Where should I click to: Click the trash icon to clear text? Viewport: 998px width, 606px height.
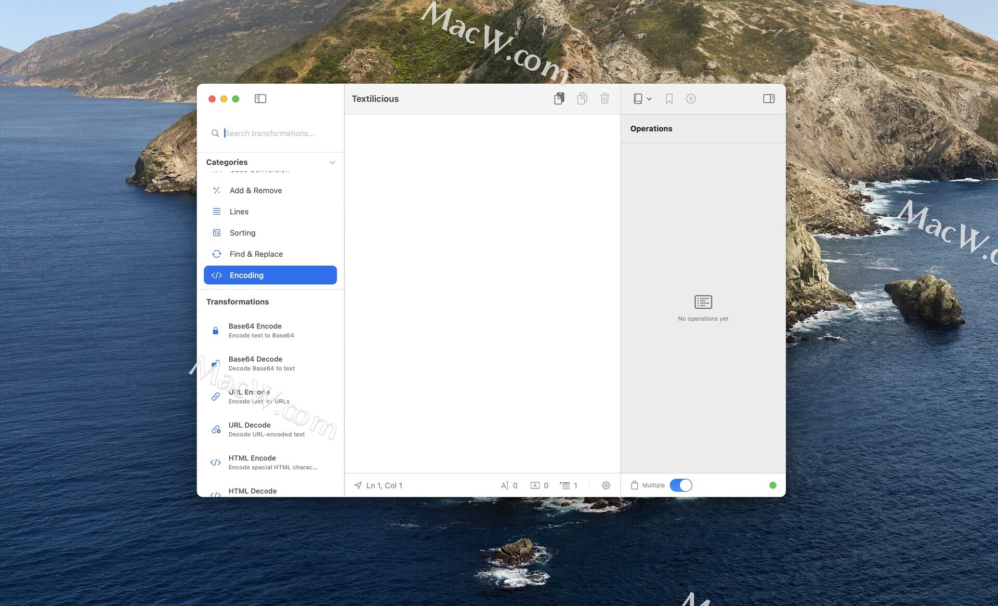click(x=605, y=99)
